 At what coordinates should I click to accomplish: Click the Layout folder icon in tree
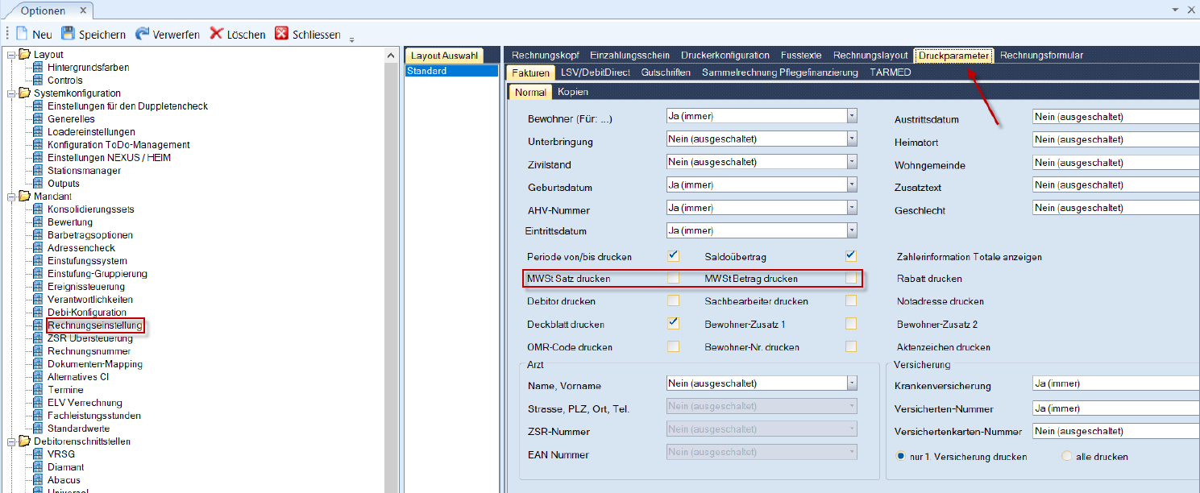pos(24,55)
